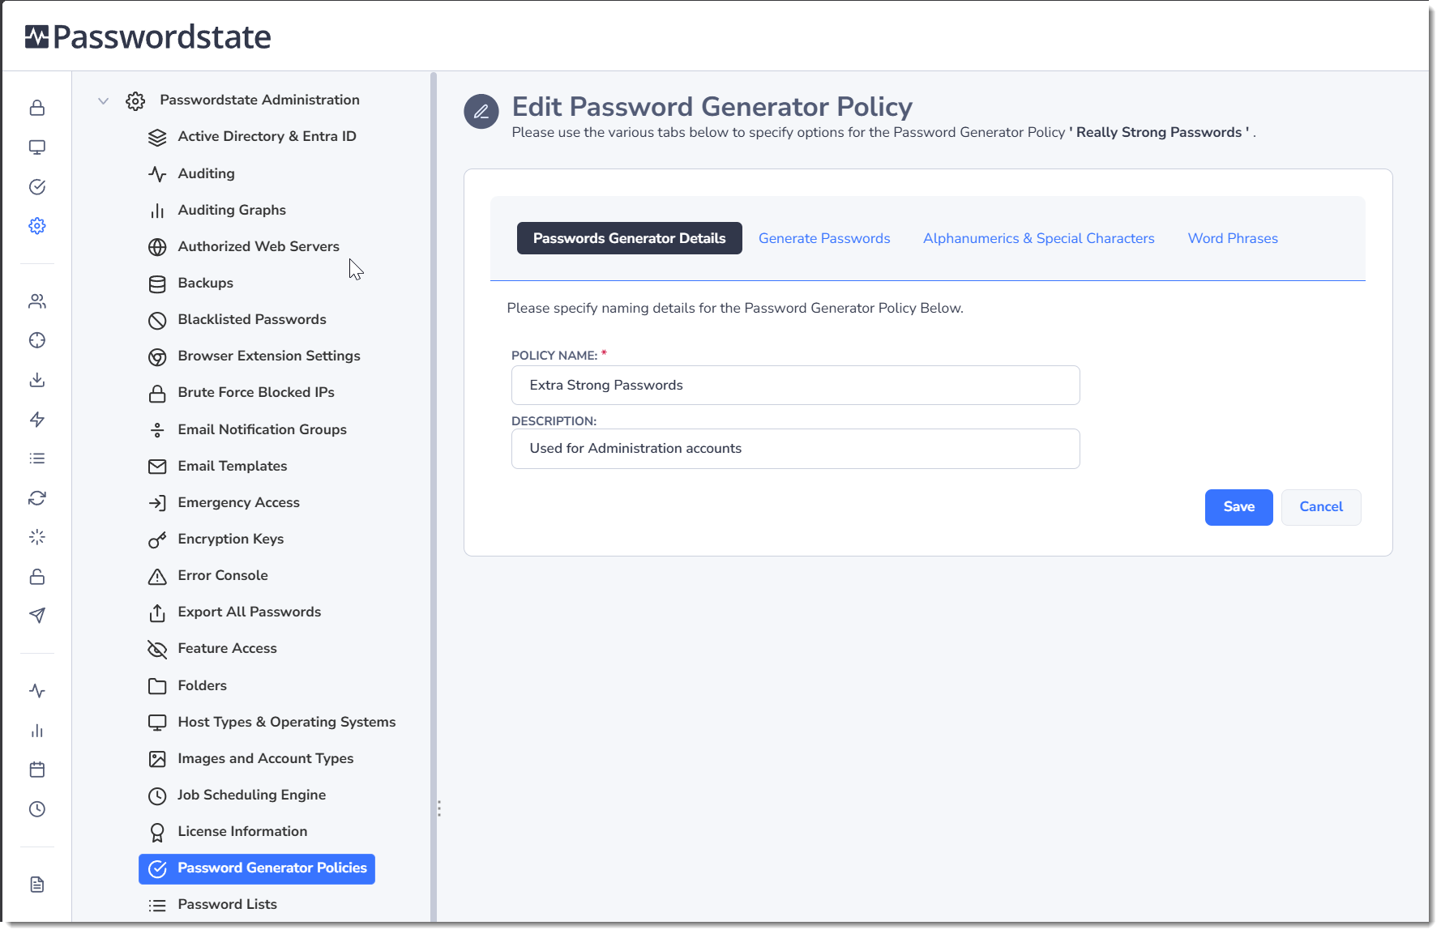The width and height of the screenshot is (1441, 934).
Task: Select Images and Account Types
Action: pos(266,758)
